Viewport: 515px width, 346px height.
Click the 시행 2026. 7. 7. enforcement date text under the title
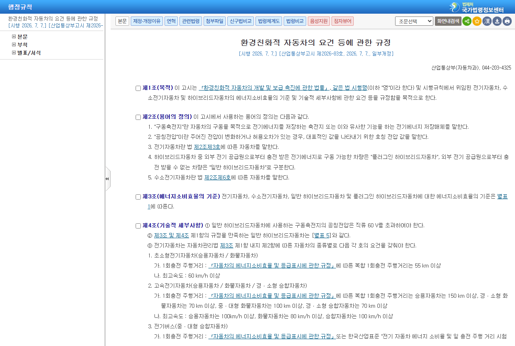pyautogui.click(x=258, y=54)
